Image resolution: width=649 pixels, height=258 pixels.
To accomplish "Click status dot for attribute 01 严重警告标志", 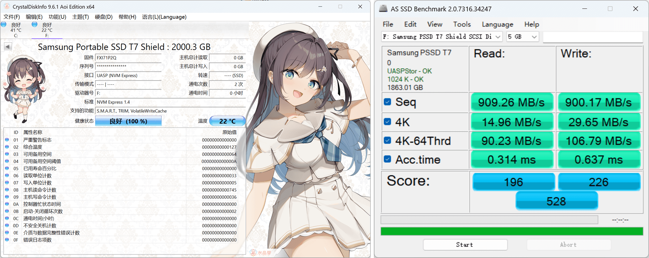I will coord(7,140).
